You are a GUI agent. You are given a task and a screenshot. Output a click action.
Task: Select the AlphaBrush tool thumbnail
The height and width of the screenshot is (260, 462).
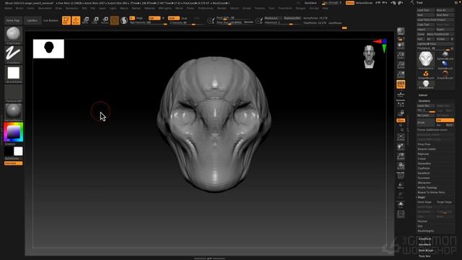click(x=445, y=65)
